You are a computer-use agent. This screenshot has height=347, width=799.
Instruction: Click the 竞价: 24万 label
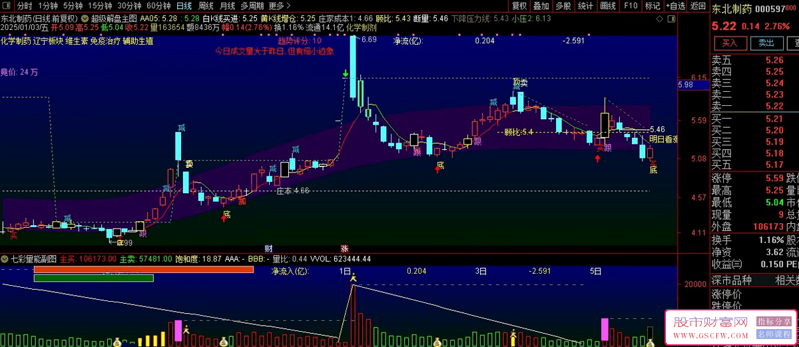coord(19,72)
